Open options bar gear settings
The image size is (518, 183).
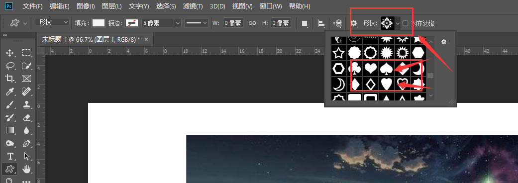(x=354, y=23)
